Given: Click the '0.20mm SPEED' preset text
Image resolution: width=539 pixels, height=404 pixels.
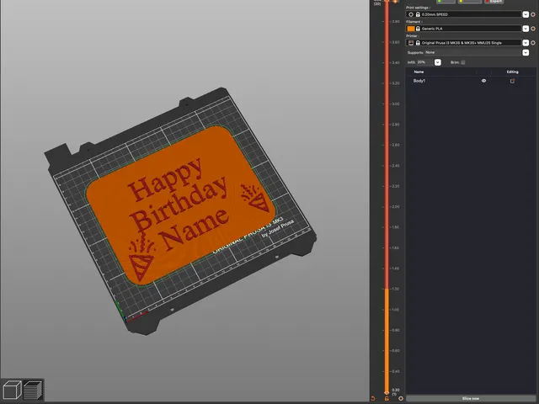Looking at the screenshot, I should (435, 14).
